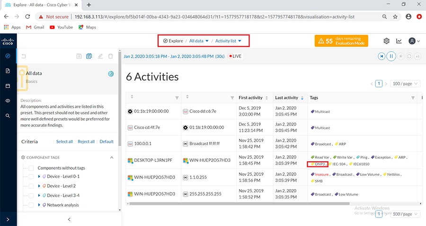Open the system statistics chart icon
The height and width of the screenshot is (226, 426).
(399, 41)
